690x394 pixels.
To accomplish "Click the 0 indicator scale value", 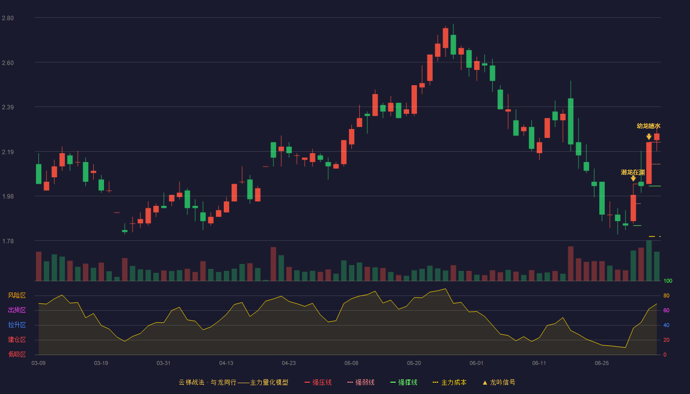I will pos(665,355).
